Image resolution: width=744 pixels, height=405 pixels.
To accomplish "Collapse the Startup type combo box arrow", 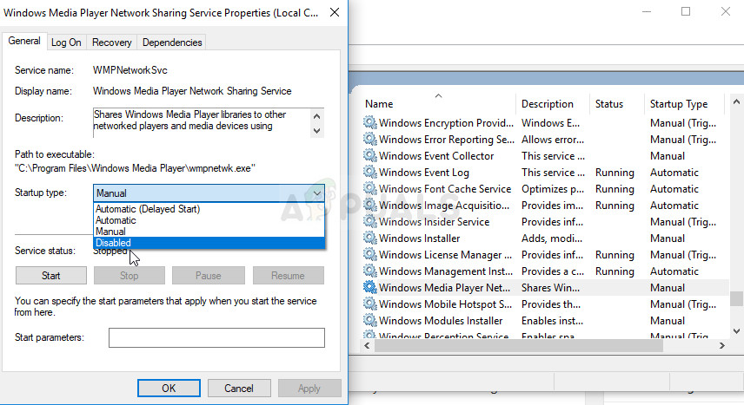I will click(316, 193).
